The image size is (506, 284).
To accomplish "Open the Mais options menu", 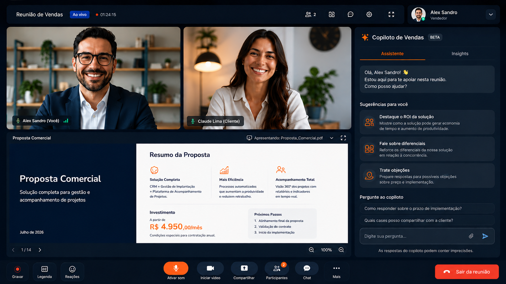I will pyautogui.click(x=337, y=271).
